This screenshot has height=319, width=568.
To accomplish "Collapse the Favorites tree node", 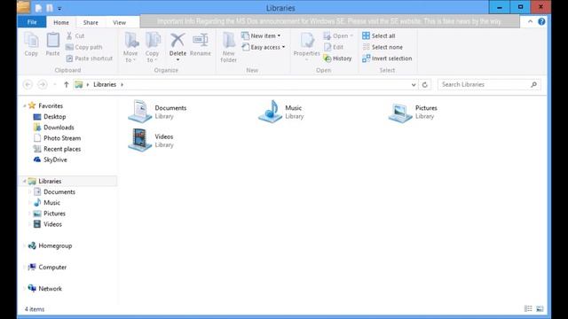I will point(25,106).
